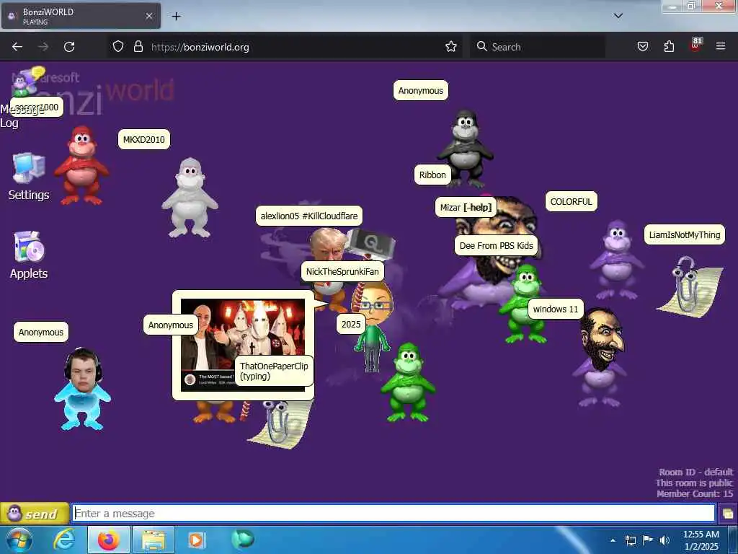The width and height of the screenshot is (738, 554).
Task: Close the BonziWORLD tab
Action: pos(148,16)
